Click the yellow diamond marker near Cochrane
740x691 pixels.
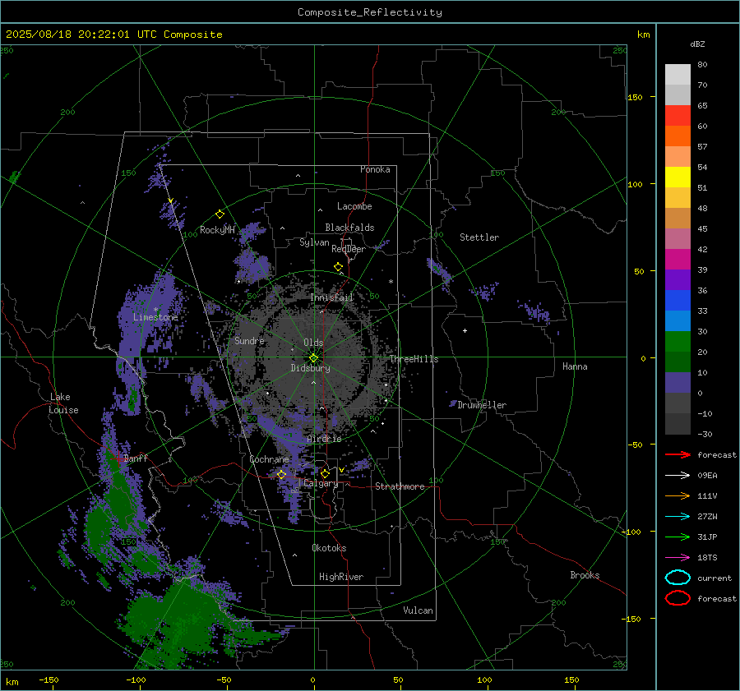(281, 474)
